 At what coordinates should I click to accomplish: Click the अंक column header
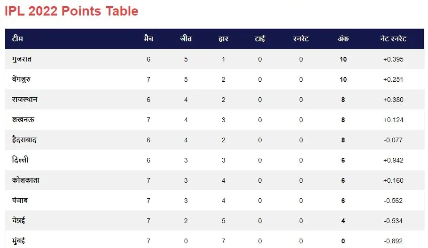pyautogui.click(x=343, y=39)
